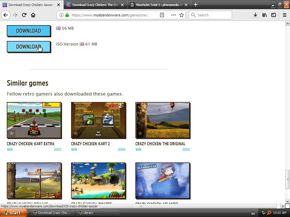Open the Kart 2 character select thumbnail

[x=98, y=120]
